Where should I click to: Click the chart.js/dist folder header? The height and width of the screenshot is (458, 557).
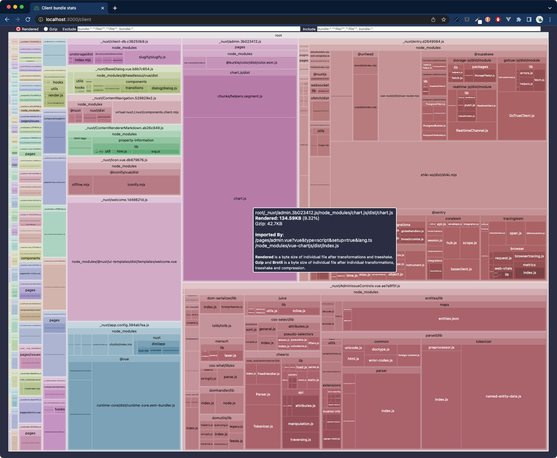click(x=240, y=73)
